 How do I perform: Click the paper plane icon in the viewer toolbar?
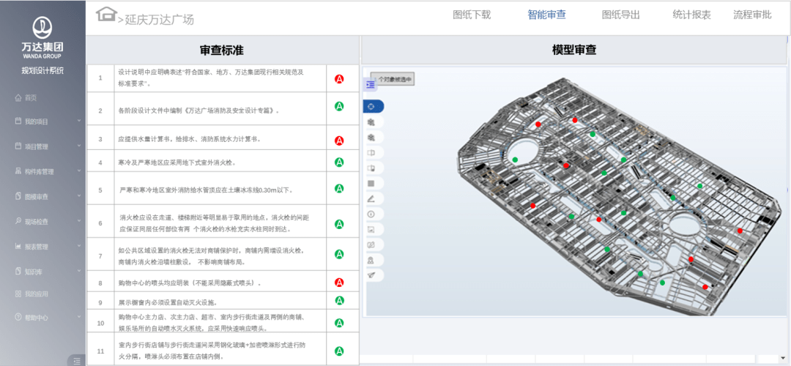(371, 275)
